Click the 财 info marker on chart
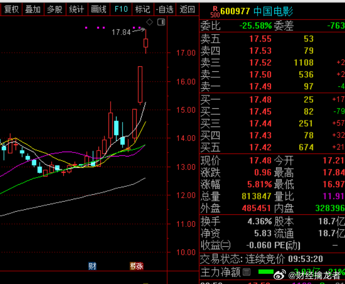Image resolution: width=345 pixels, height=284 pixels. pos(92,266)
